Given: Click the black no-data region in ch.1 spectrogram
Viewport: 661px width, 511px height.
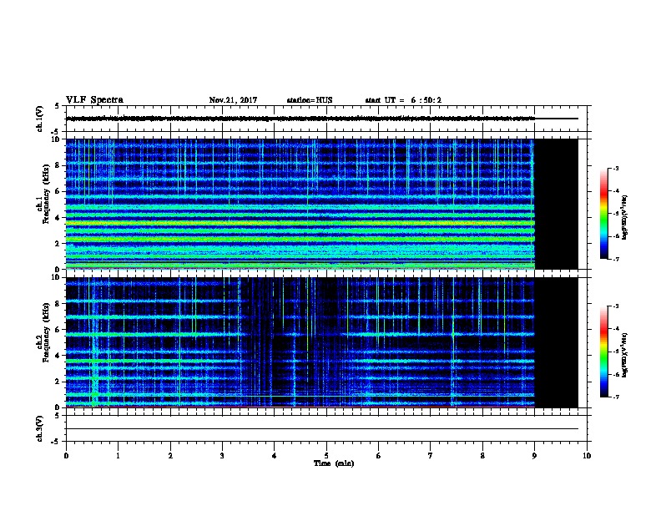Looking at the screenshot, I should click(557, 204).
